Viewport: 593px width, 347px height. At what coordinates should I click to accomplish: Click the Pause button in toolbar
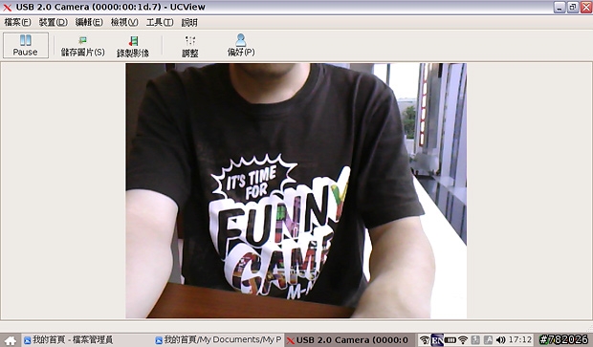tap(26, 45)
